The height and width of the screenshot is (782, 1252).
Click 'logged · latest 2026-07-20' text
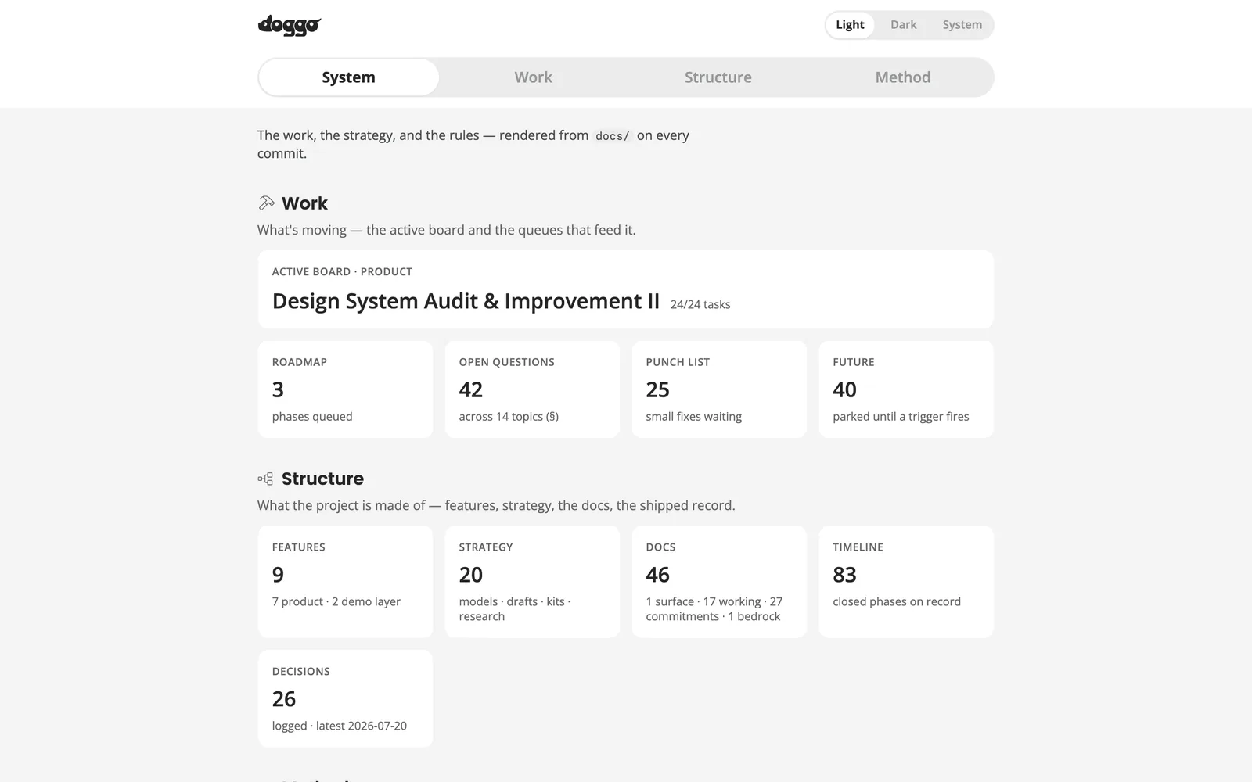tap(340, 726)
